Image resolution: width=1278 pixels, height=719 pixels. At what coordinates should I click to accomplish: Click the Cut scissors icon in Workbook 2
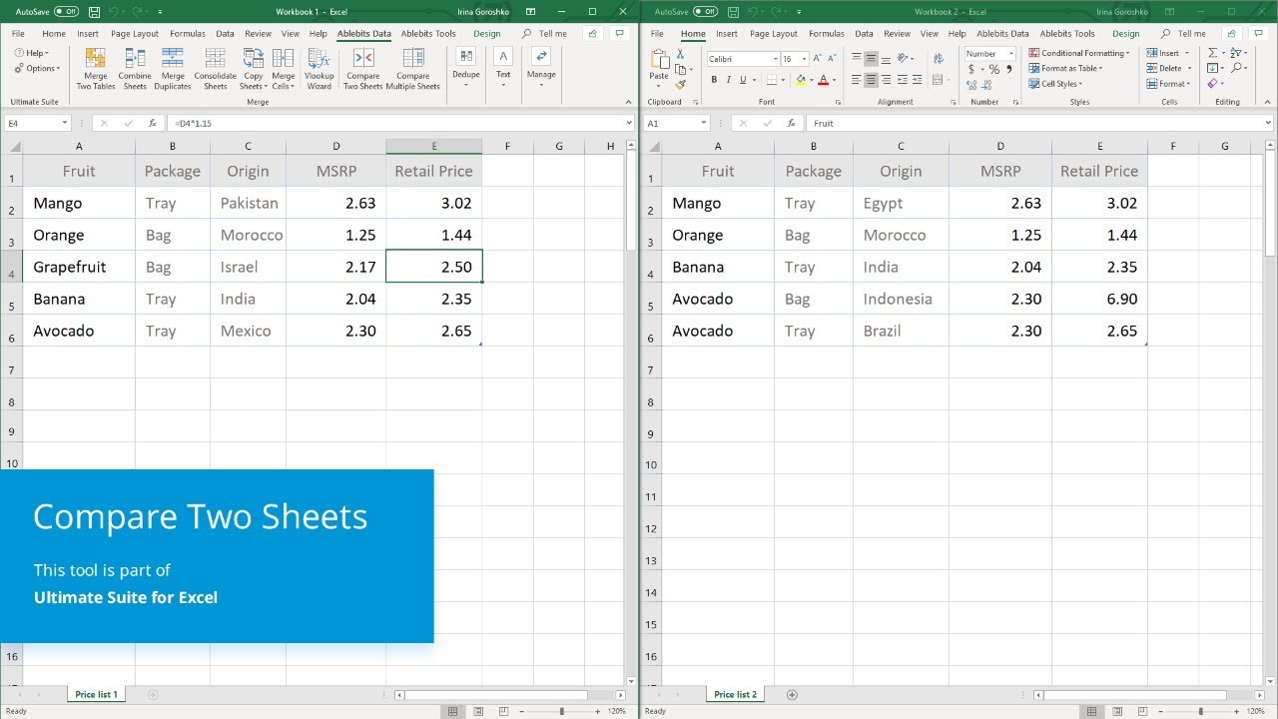coord(680,53)
